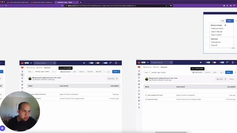Click the merge requests sidebar icon in left mockup

coord(22,81)
